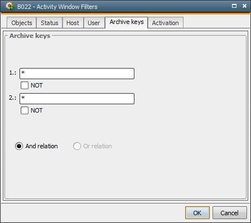Open the Status tab
The width and height of the screenshot is (251, 223).
point(50,23)
